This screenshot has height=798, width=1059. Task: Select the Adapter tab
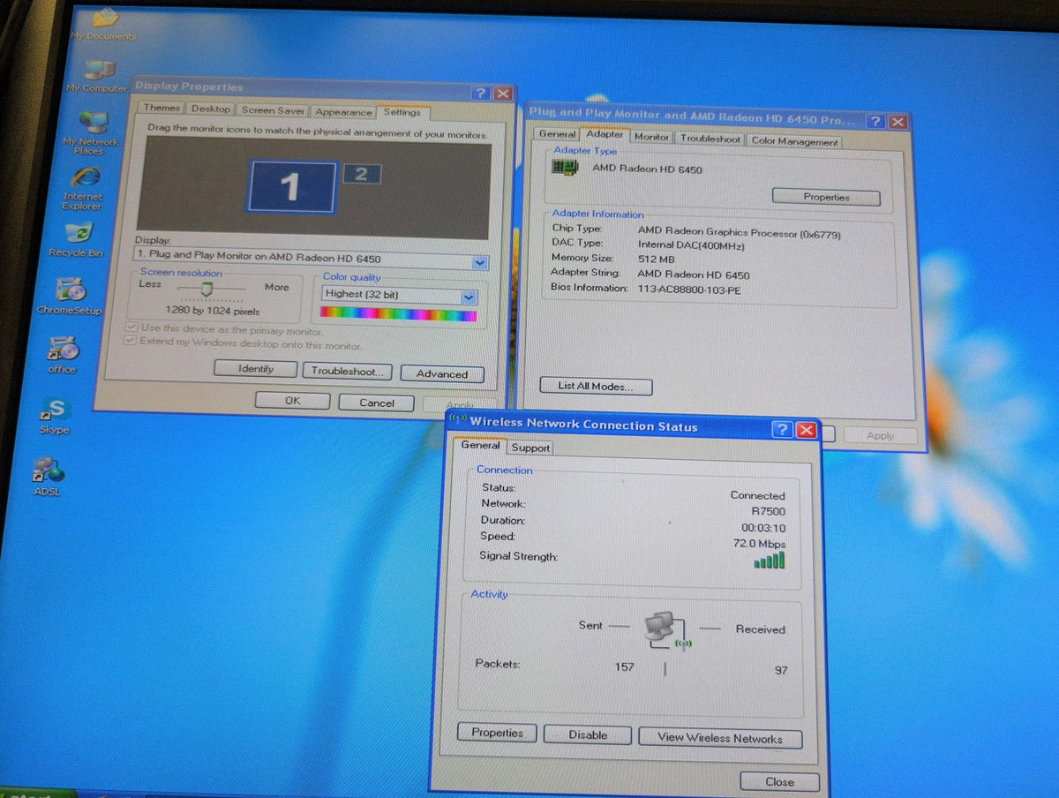[605, 134]
